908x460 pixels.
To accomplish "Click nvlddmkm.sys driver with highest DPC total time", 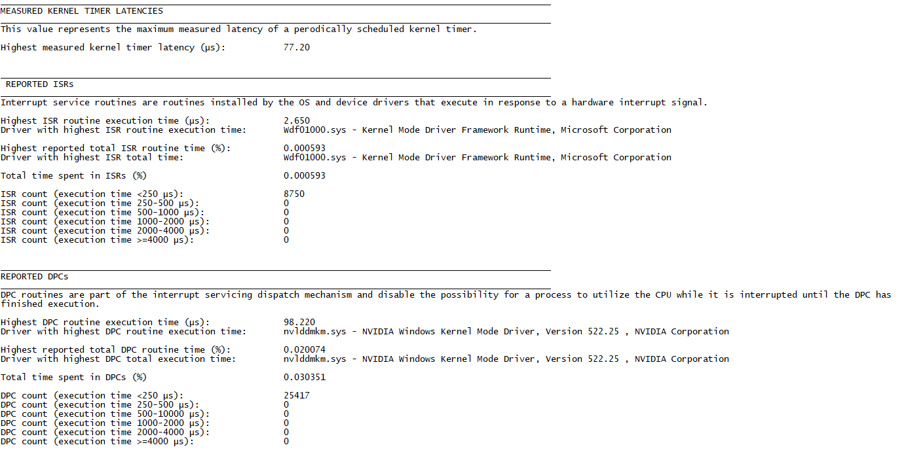I will point(506,359).
